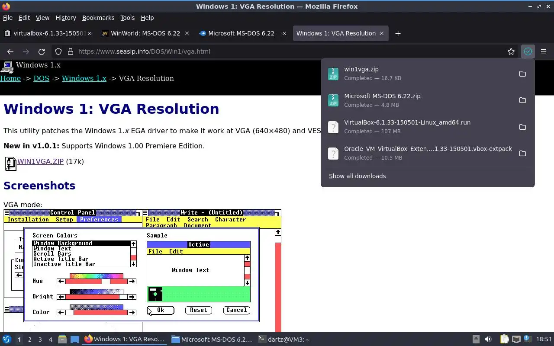Switch to workspace 4
Image resolution: width=554 pixels, height=346 pixels.
[x=50, y=340]
